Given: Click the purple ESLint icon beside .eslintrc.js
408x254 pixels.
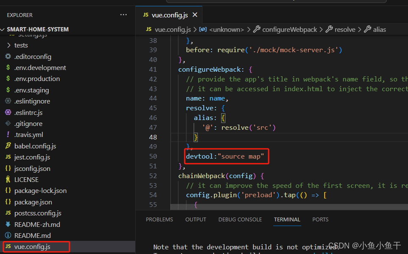Looking at the screenshot, I should click(x=8, y=112).
